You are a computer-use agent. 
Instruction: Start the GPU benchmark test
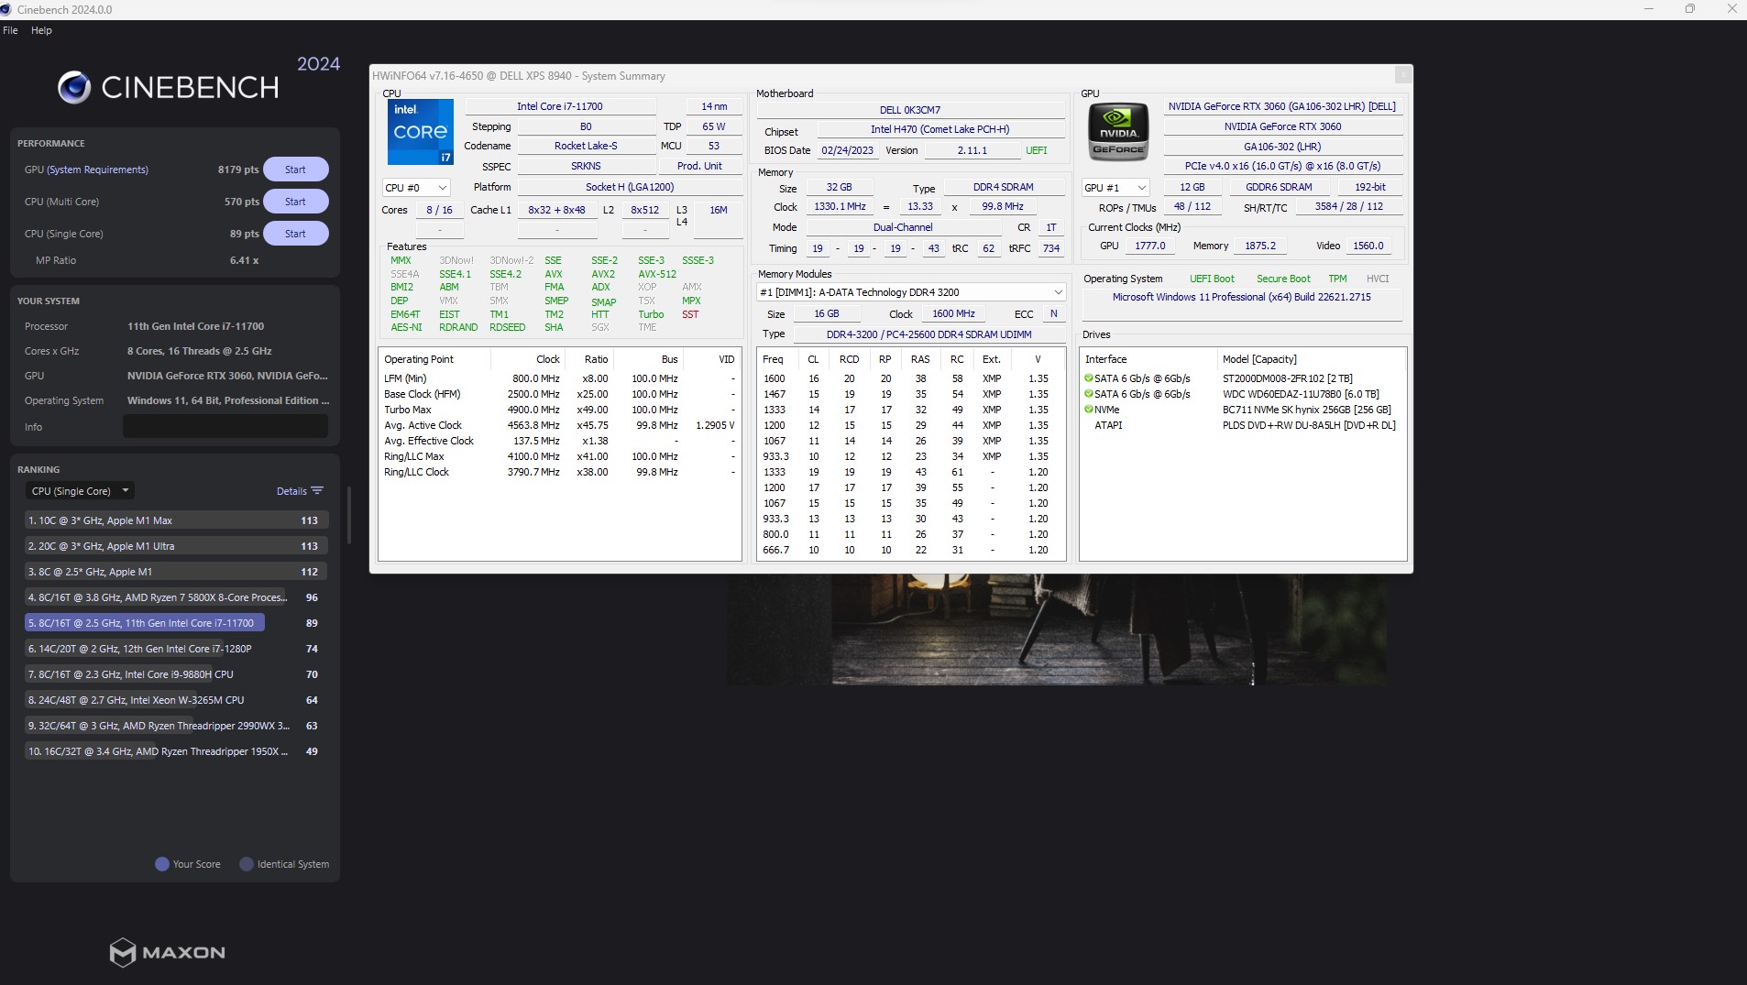pyautogui.click(x=295, y=170)
